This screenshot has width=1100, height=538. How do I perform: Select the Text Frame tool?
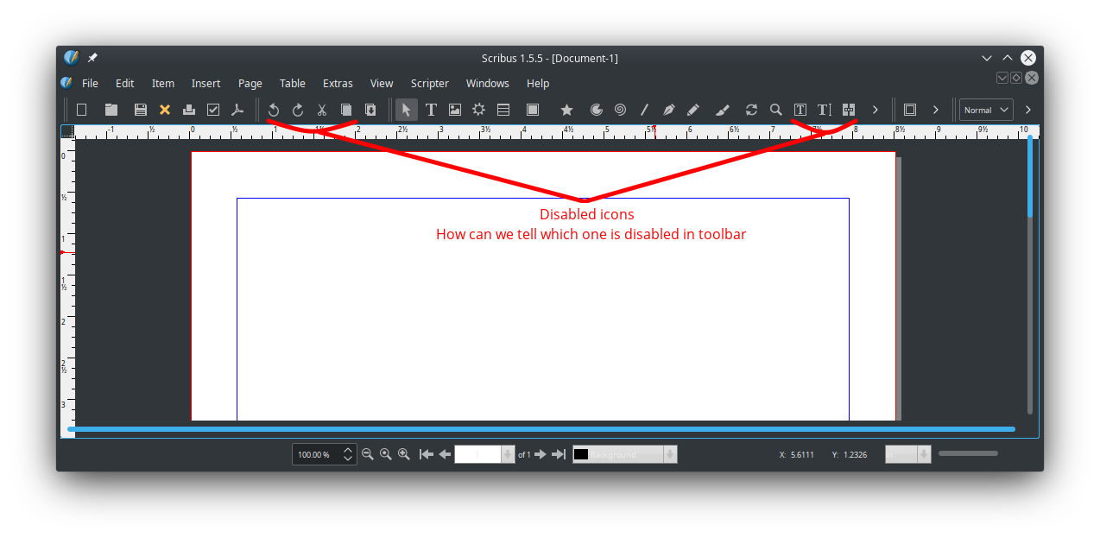pyautogui.click(x=430, y=110)
